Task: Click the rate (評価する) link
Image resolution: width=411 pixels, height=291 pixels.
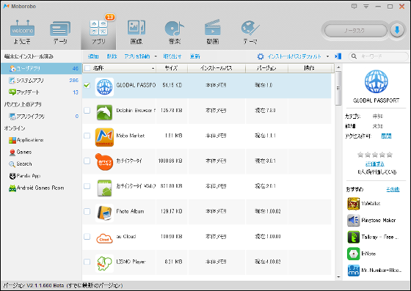Action: coord(375,163)
